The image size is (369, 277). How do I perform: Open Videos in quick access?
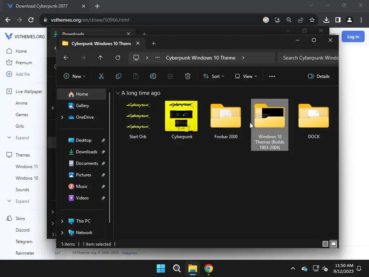82,198
